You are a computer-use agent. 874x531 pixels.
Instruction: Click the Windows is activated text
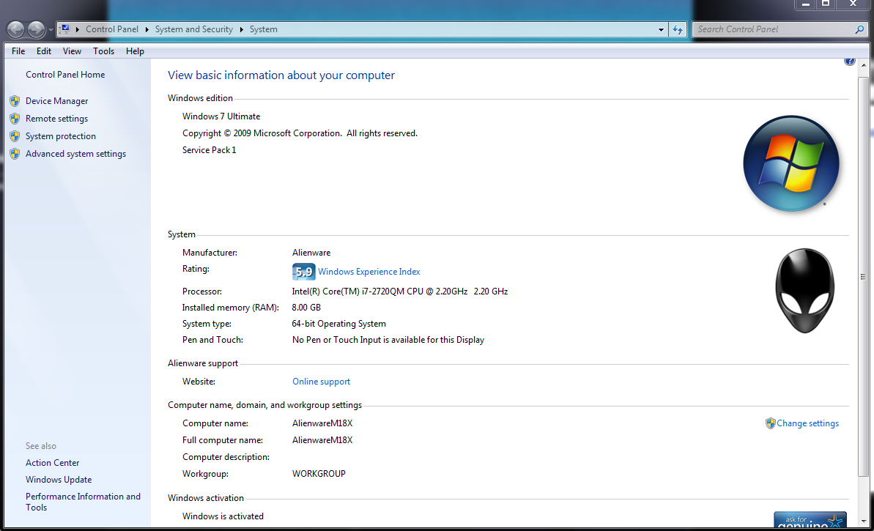click(x=223, y=516)
